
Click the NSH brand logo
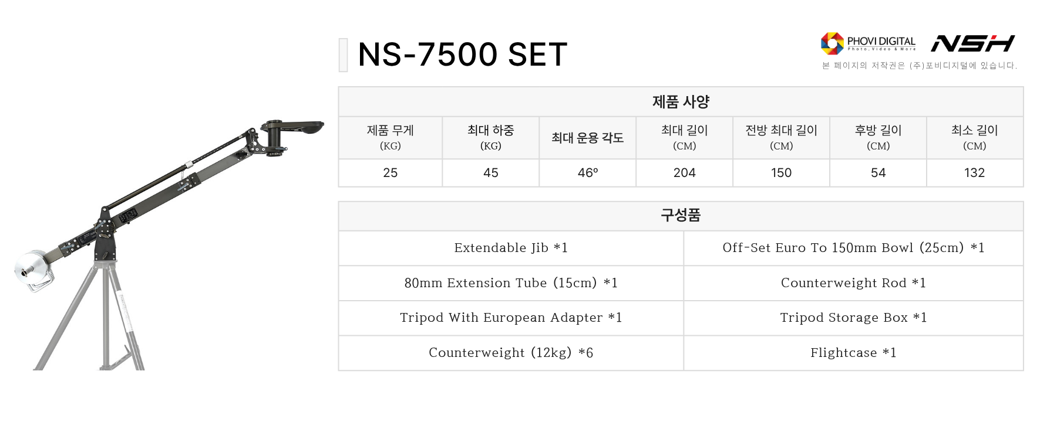click(972, 43)
